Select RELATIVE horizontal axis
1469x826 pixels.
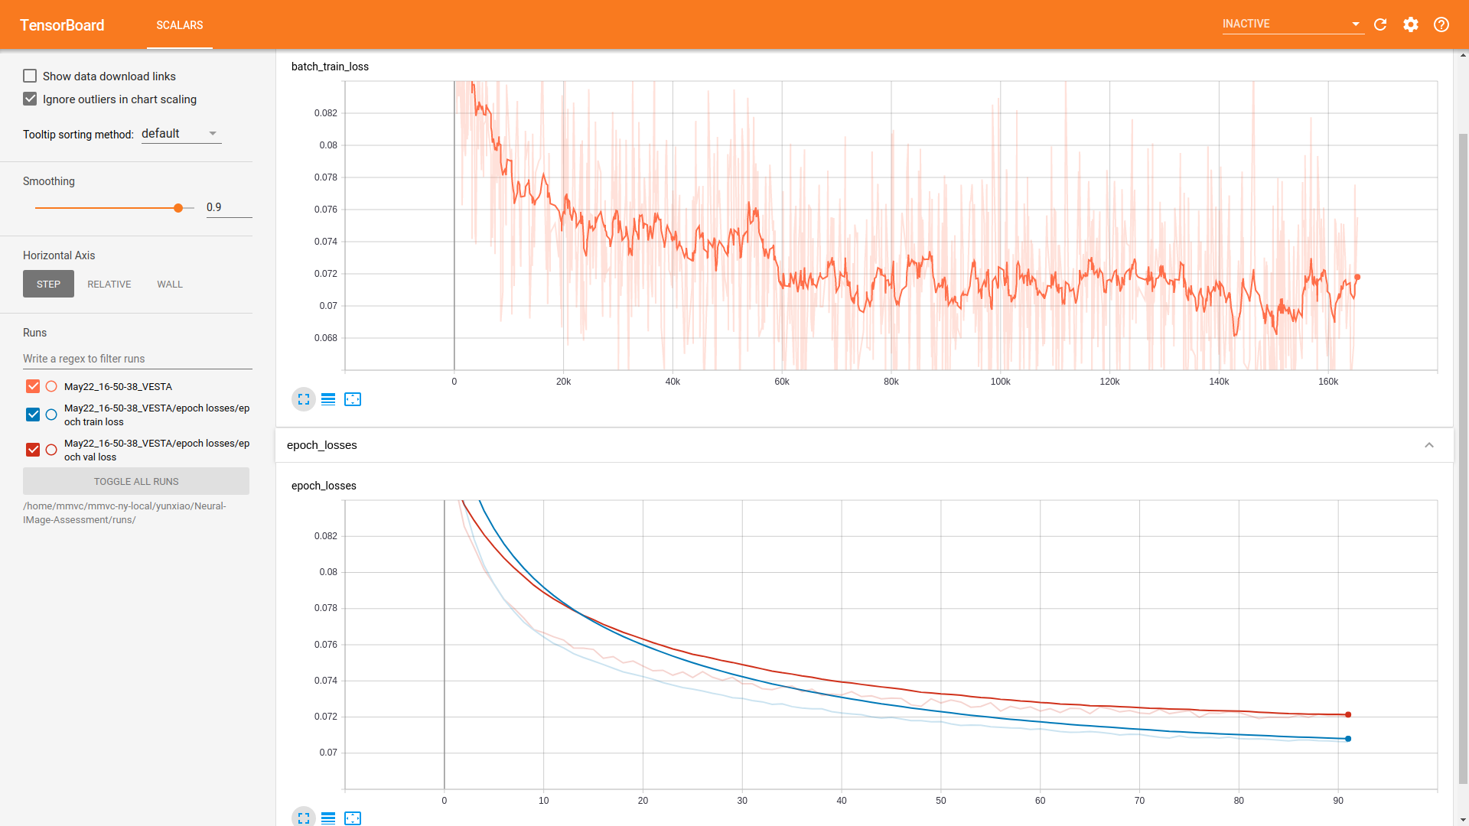[x=109, y=284]
